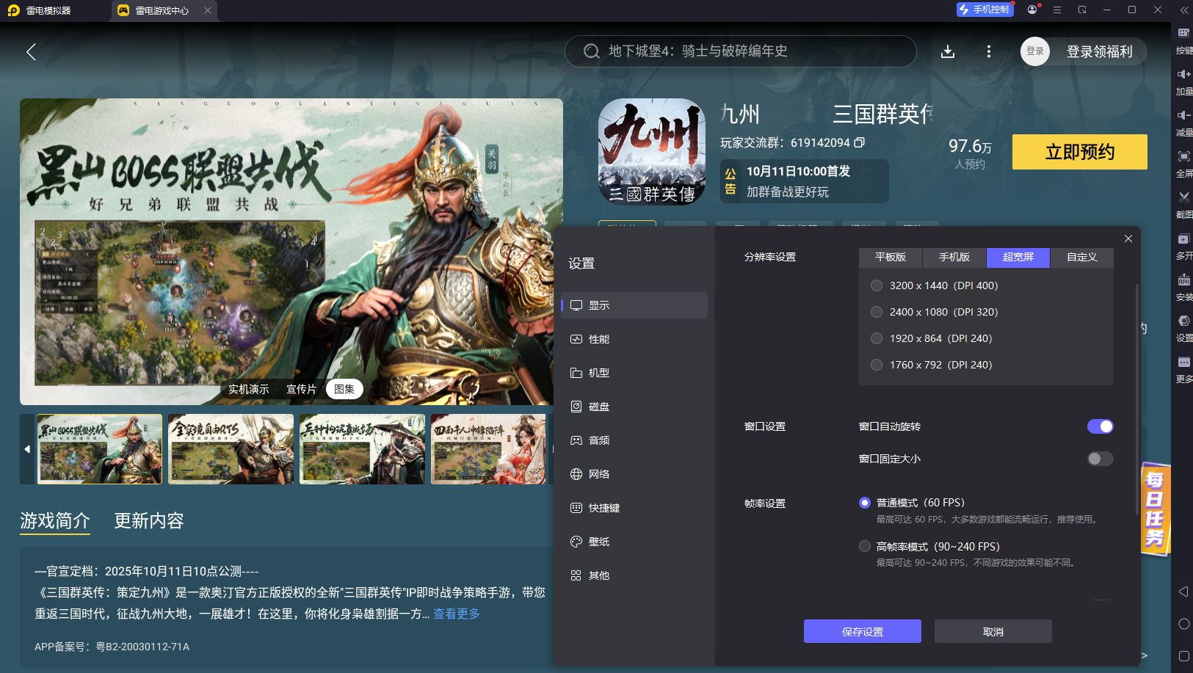Click volume up (加量) sidebar icon
1193x673 pixels.
[1183, 81]
